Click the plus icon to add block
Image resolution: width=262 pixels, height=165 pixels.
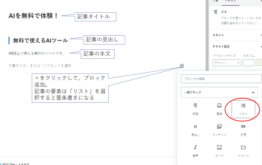coord(182,66)
